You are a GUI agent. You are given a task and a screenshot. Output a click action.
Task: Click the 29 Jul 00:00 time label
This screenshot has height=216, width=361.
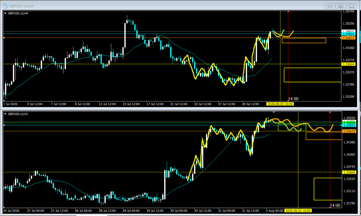(131, 211)
